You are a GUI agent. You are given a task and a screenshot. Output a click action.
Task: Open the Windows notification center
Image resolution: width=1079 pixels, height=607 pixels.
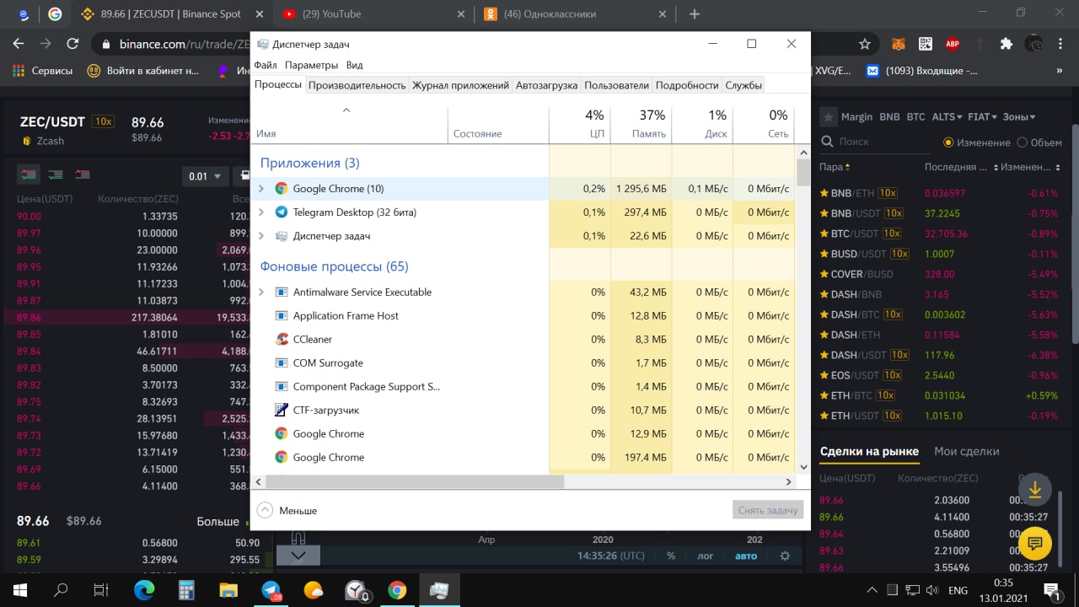1051,590
